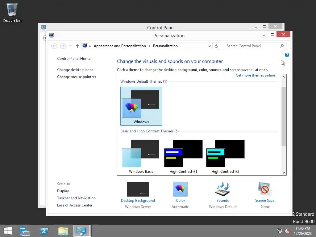Click the Refresh button in address bar
The image size is (316, 237).
pyautogui.click(x=216, y=46)
